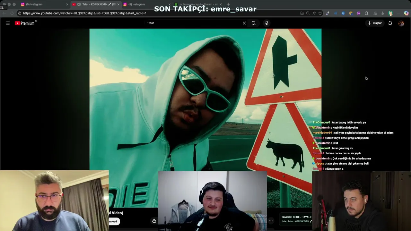Image resolution: width=411 pixels, height=231 pixels.
Task: Reload the page with refresh icon
Action: [12, 13]
